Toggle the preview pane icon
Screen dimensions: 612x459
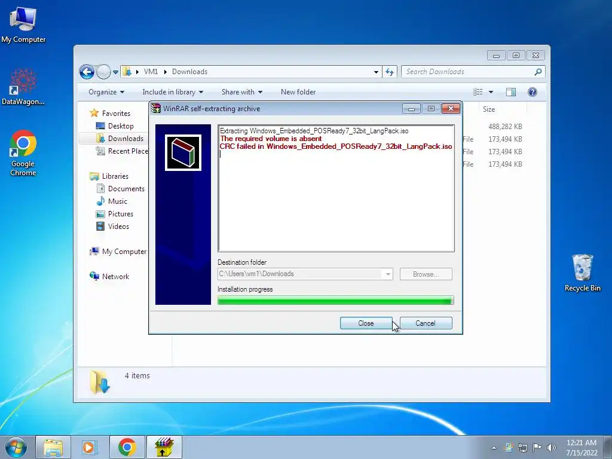point(511,92)
